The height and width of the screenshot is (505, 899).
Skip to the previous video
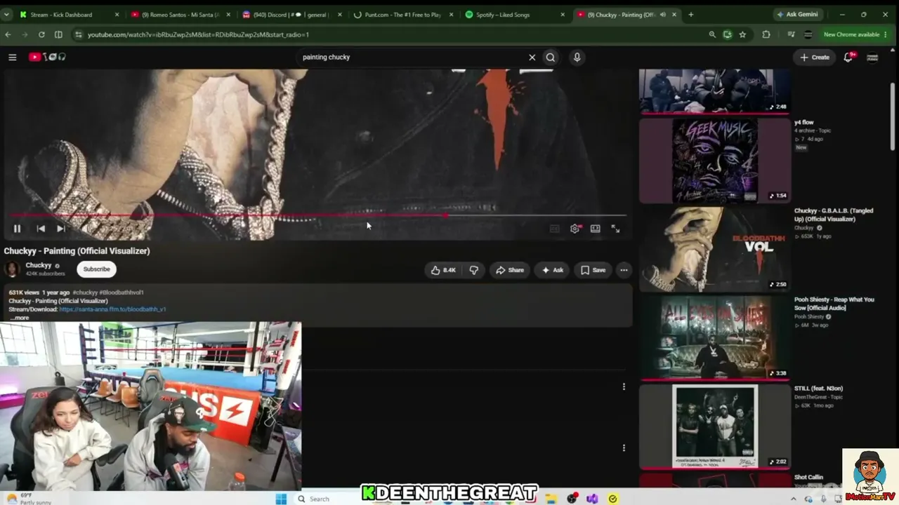(41, 228)
